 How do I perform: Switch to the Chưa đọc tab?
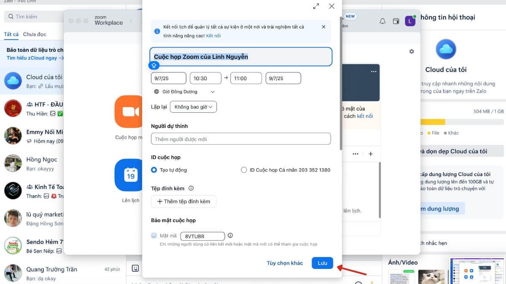[x=35, y=34]
